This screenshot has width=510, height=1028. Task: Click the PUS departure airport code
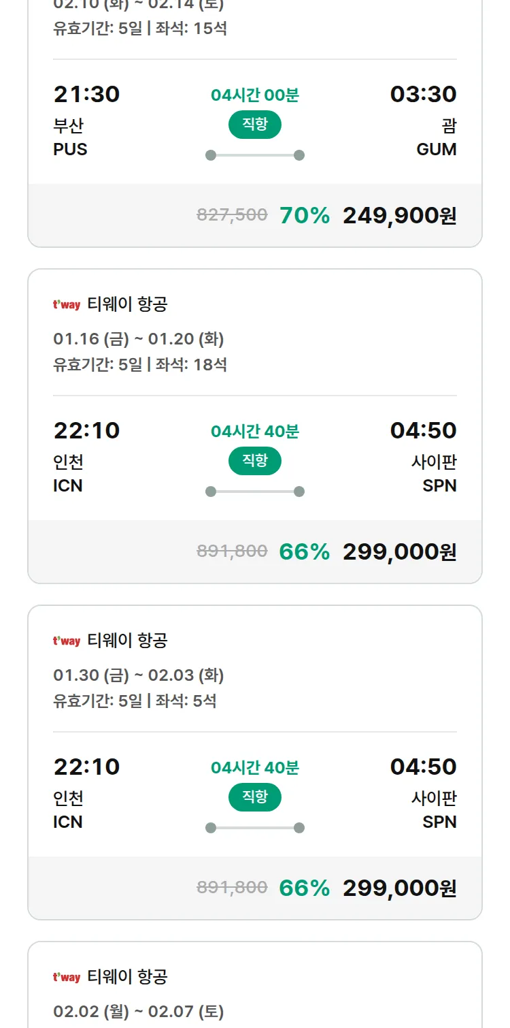point(71,150)
